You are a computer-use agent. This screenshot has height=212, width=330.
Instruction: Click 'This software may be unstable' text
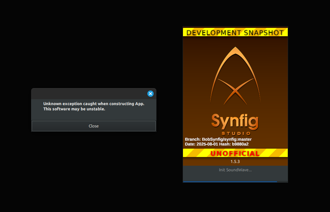click(x=74, y=109)
